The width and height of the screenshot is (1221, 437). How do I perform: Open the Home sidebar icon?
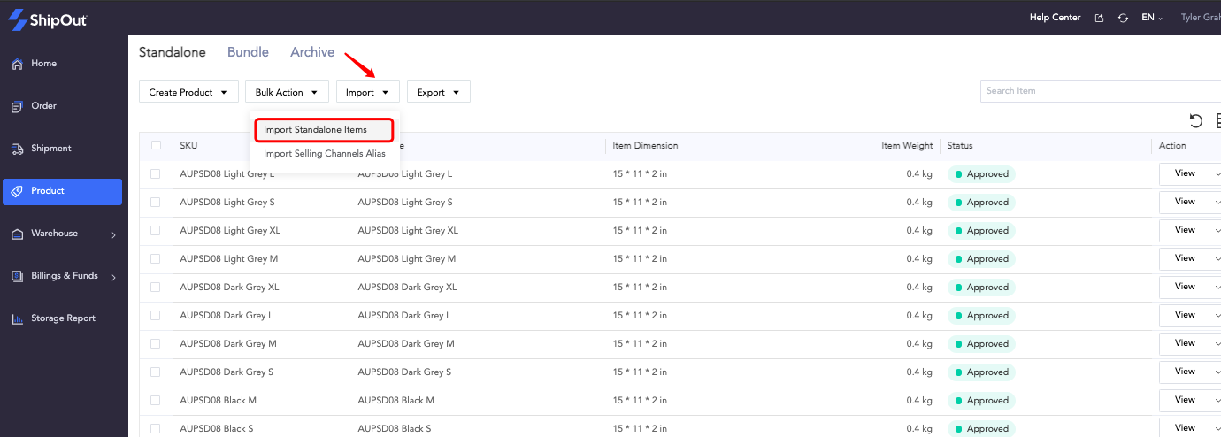click(x=17, y=64)
